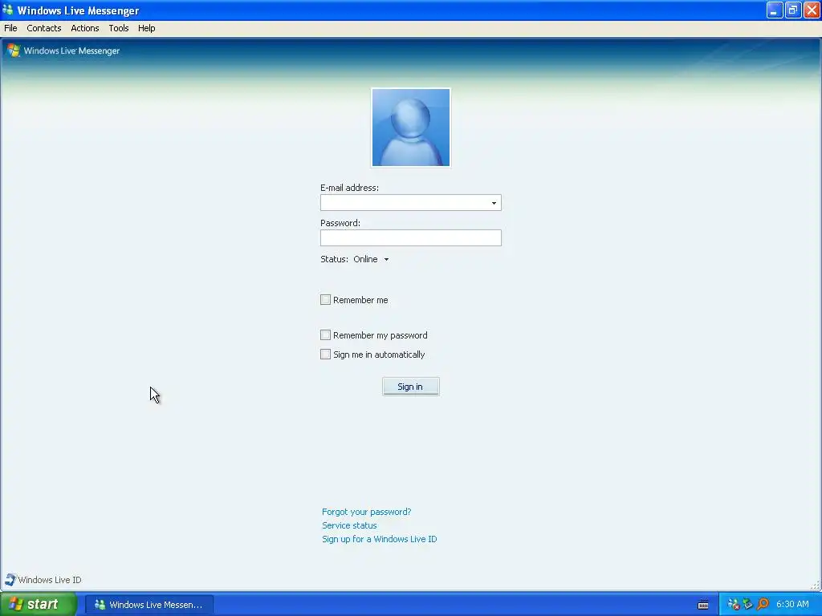Click the title bar Messenger icon
This screenshot has width=822, height=616.
click(8, 10)
